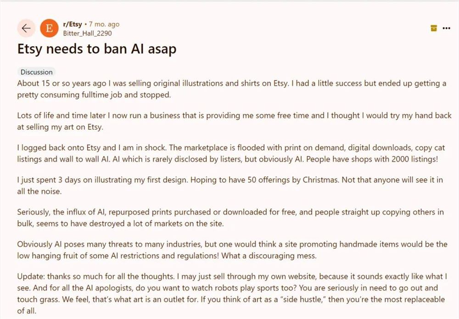The width and height of the screenshot is (459, 319).
Task: Click the post title 'Etsy needs to ban AI asap'
Action: click(x=97, y=49)
